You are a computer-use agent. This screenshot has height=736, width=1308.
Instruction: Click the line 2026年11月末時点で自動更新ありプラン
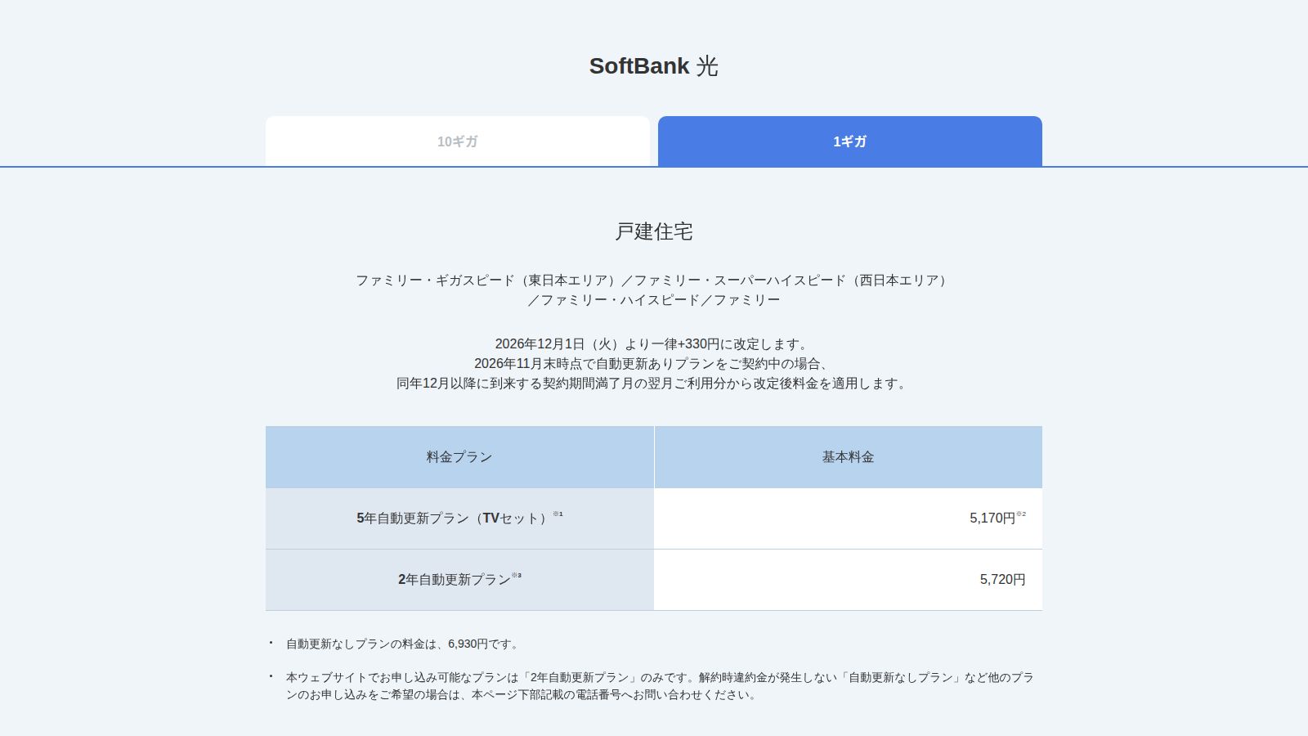pyautogui.click(x=654, y=364)
